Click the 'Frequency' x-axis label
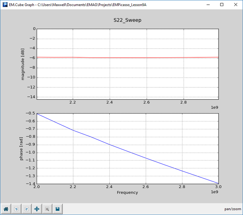The width and height of the screenshot is (243, 215). (x=127, y=192)
